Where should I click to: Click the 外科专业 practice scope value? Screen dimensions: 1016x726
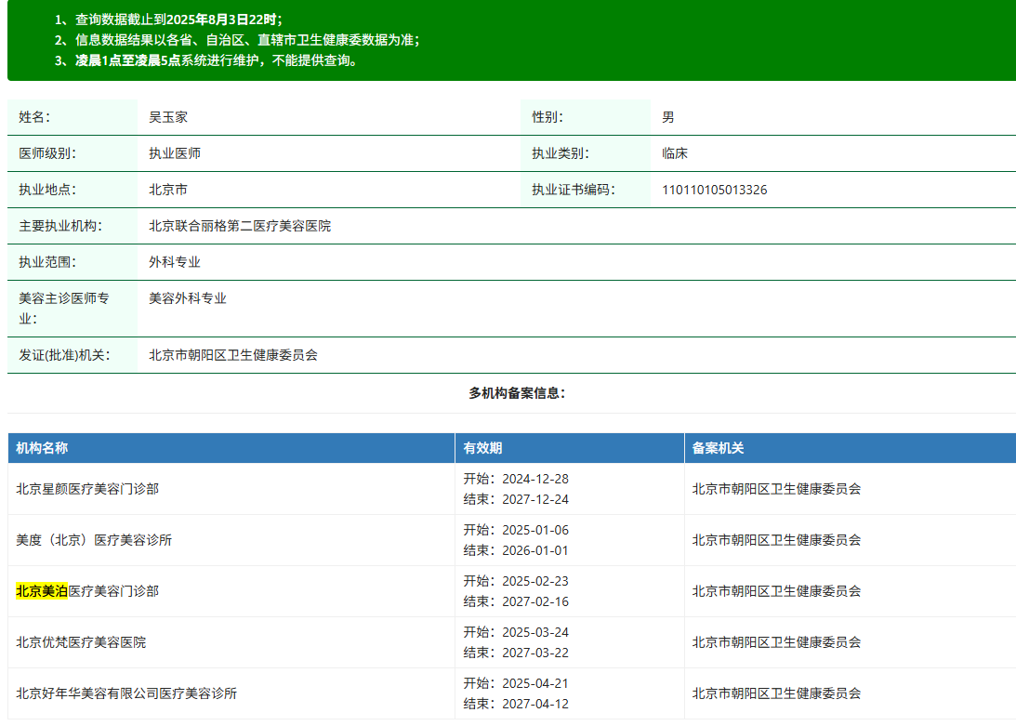[175, 262]
